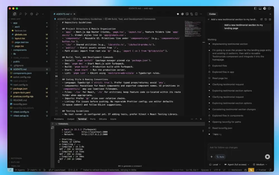The image size is (279, 175).
Task: Open a new Codex thread icon
Action: click(261, 19)
